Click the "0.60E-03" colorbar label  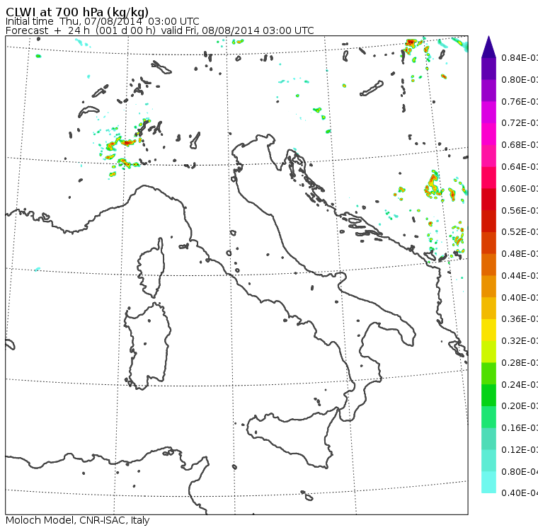click(x=520, y=189)
